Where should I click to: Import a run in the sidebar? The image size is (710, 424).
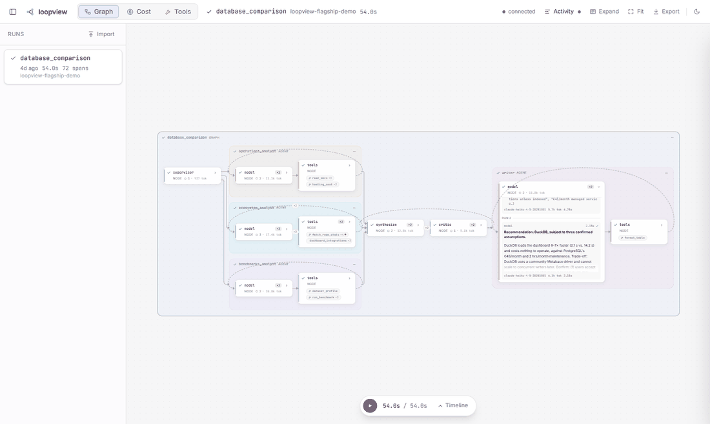tap(101, 34)
